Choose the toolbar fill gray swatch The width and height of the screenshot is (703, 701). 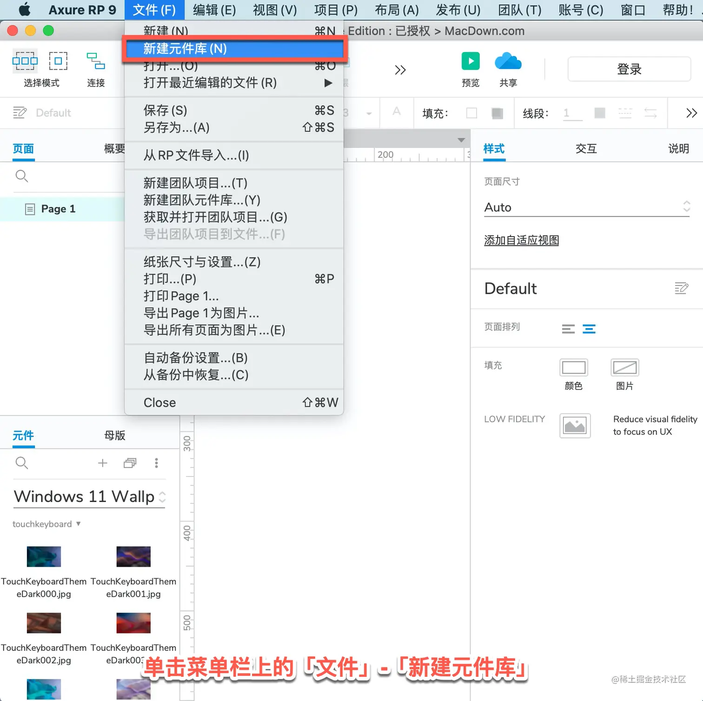497,113
